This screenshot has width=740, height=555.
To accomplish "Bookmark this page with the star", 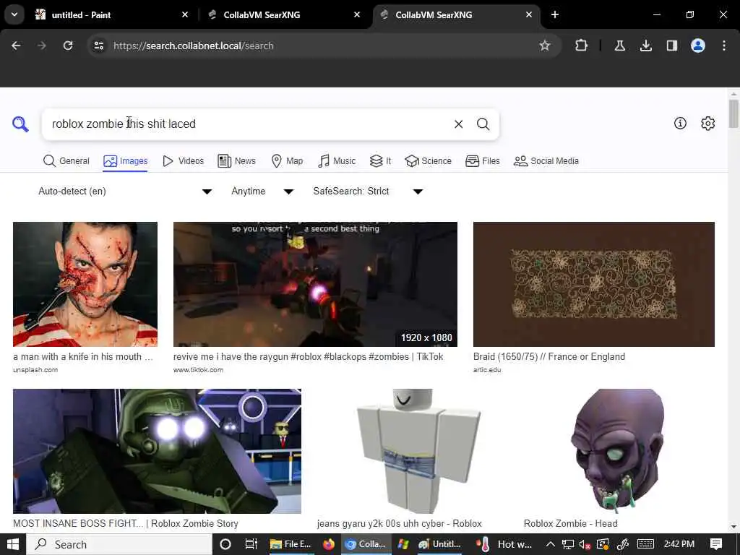I will point(545,46).
